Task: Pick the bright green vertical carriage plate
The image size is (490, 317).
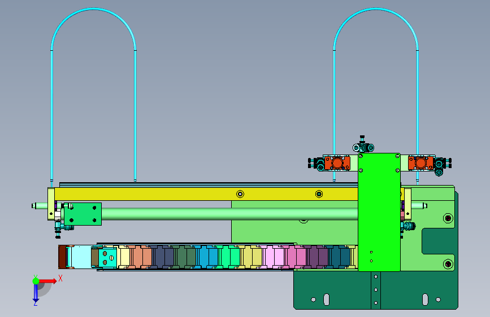Action: 379,212
